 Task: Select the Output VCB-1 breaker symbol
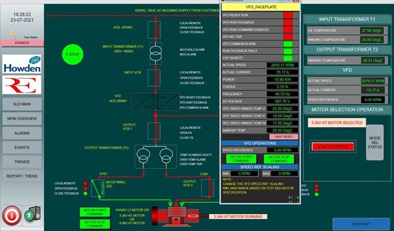154,131
